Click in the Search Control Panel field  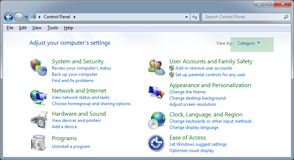(x=243, y=17)
